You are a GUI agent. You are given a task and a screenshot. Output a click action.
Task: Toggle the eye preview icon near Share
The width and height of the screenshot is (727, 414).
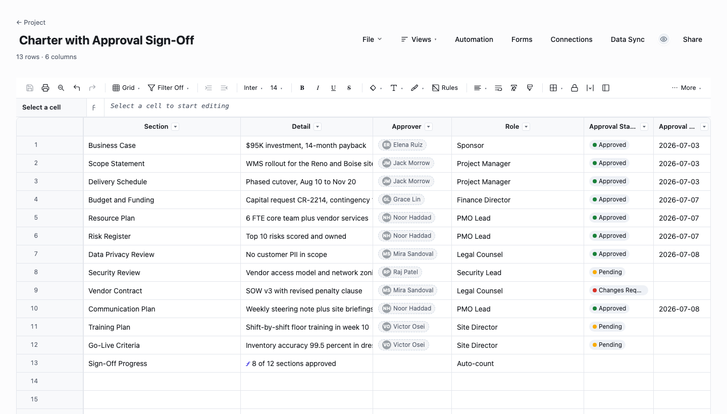click(664, 39)
